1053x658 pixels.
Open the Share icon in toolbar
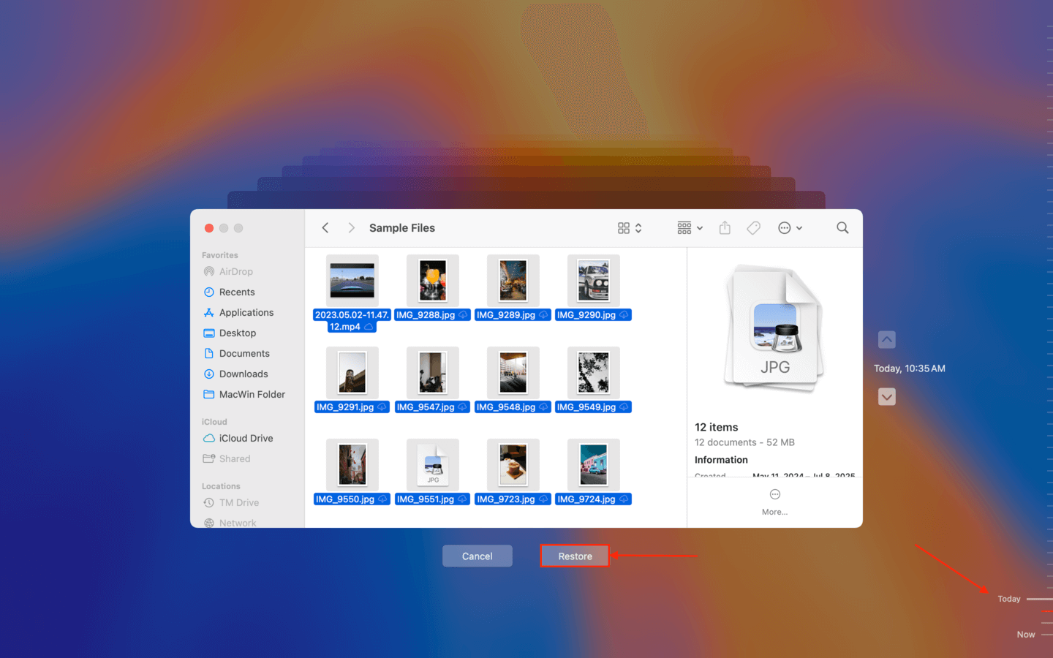tap(725, 228)
